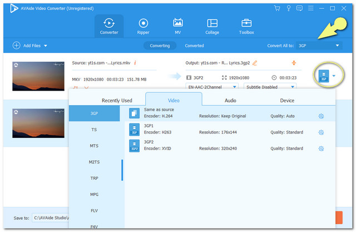Switch to the Video format tab
356x232 pixels.
(174, 100)
